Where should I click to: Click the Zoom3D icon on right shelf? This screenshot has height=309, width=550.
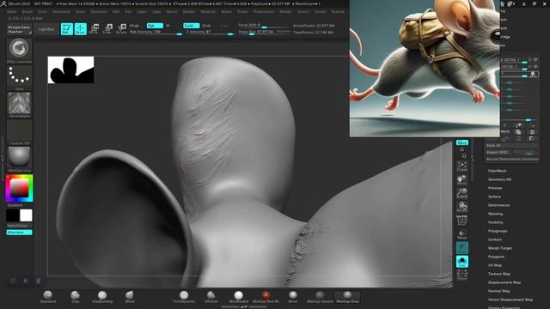[x=462, y=193]
